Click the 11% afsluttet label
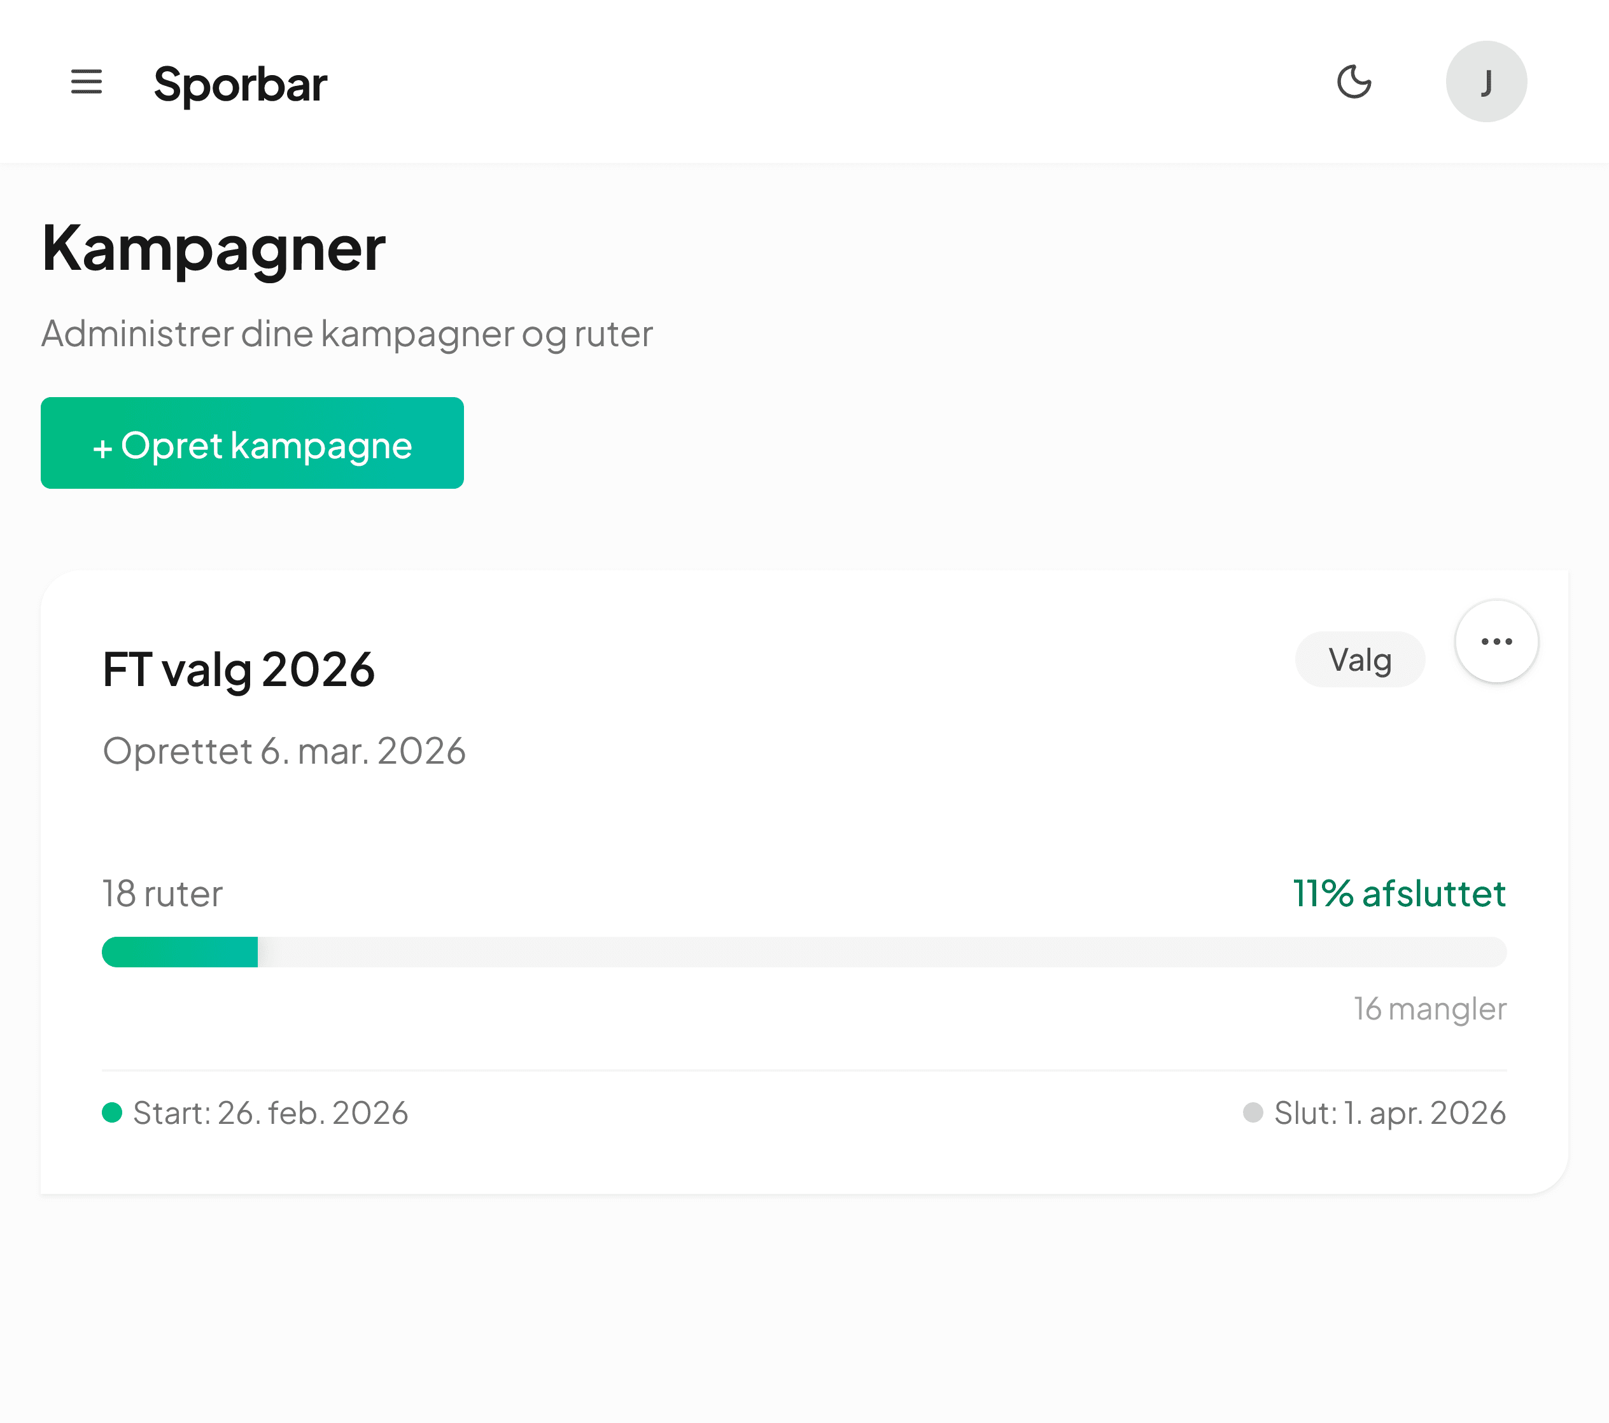 1399,894
